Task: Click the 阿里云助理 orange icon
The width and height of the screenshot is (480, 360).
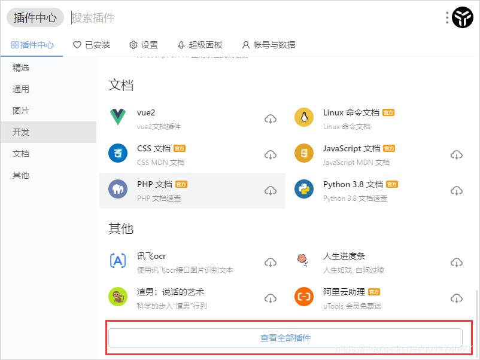Action: pyautogui.click(x=304, y=297)
